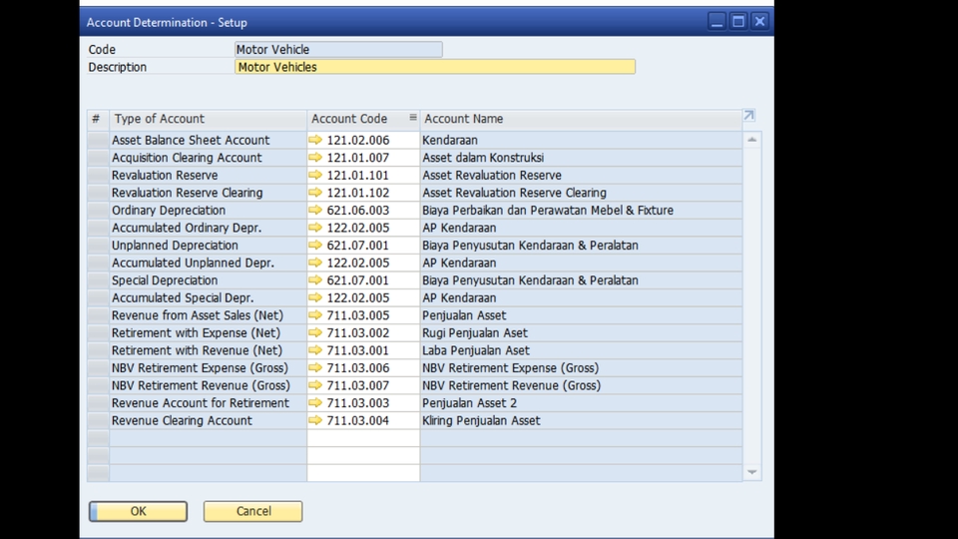Maximize the Account Determination window
958x539 pixels.
click(738, 21)
